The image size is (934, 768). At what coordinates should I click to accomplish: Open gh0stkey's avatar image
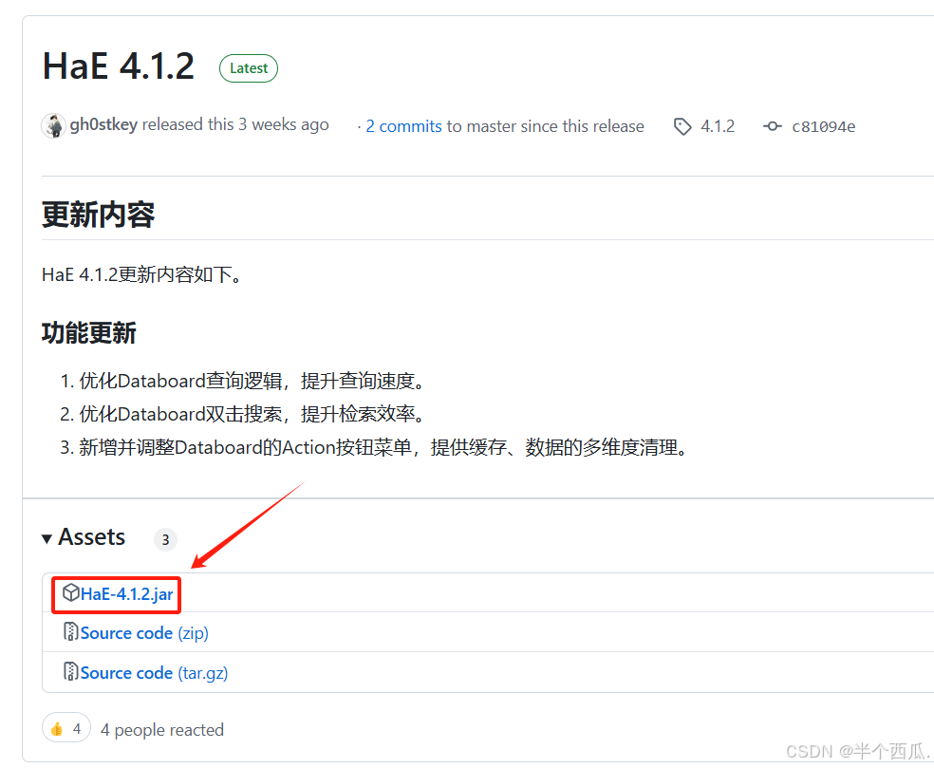tap(53, 125)
